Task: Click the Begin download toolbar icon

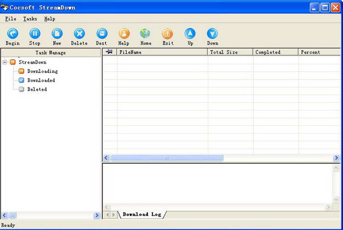Action: [13, 34]
